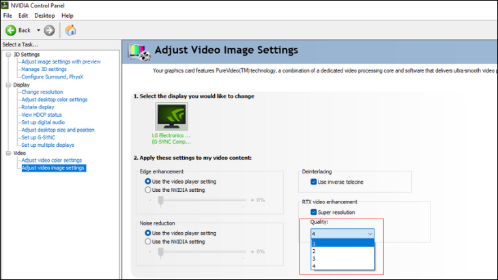Enable the Super resolution checkbox
498x280 pixels.
pyautogui.click(x=314, y=212)
